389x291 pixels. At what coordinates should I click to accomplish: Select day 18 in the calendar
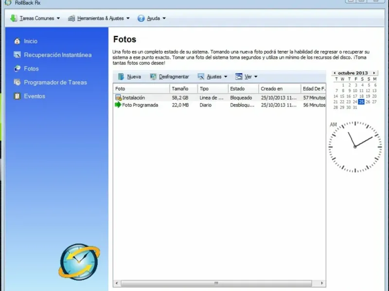click(361, 96)
